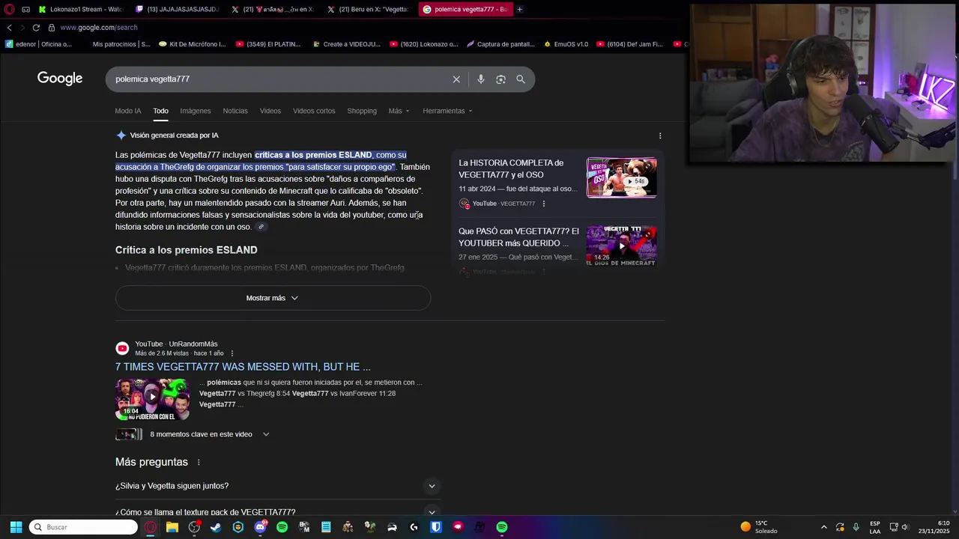Open Steam from the taskbar
This screenshot has width=959, height=539.
coord(216,527)
